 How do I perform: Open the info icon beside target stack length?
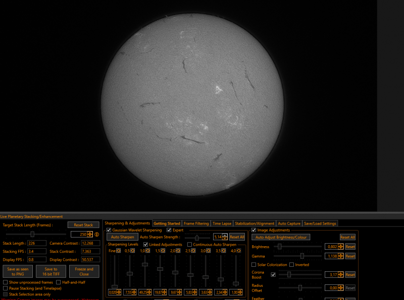(97, 234)
